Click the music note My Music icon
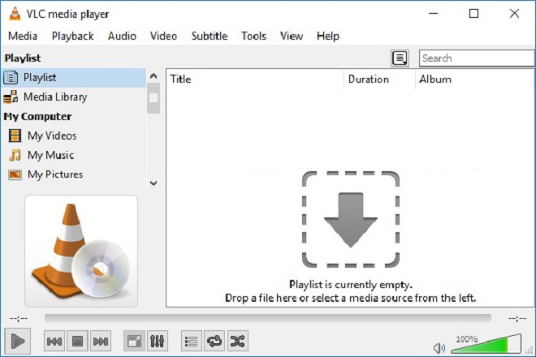536x357 pixels. click(x=15, y=155)
